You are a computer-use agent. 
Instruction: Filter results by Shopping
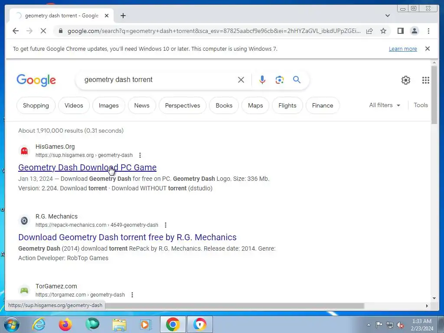[36, 105]
